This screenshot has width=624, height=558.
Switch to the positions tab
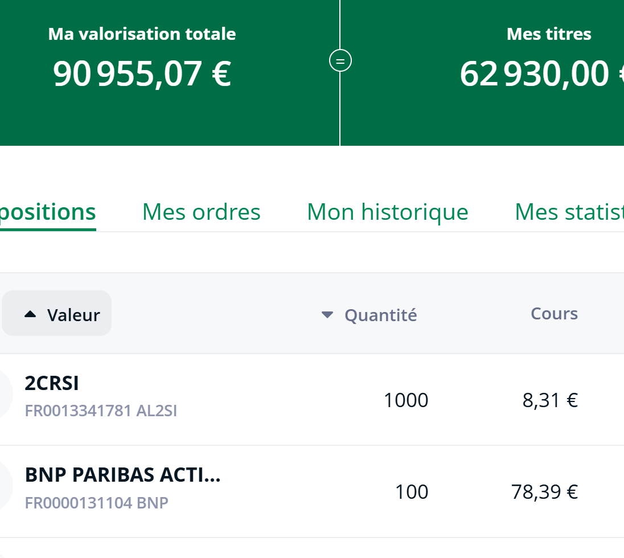tap(48, 212)
